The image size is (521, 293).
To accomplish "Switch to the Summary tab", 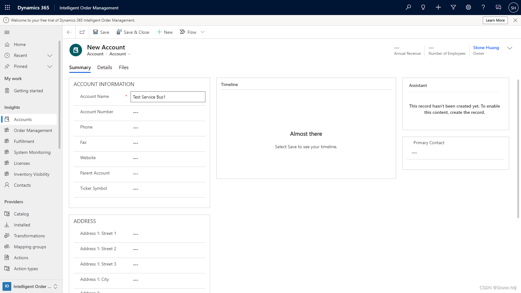I will pyautogui.click(x=80, y=68).
